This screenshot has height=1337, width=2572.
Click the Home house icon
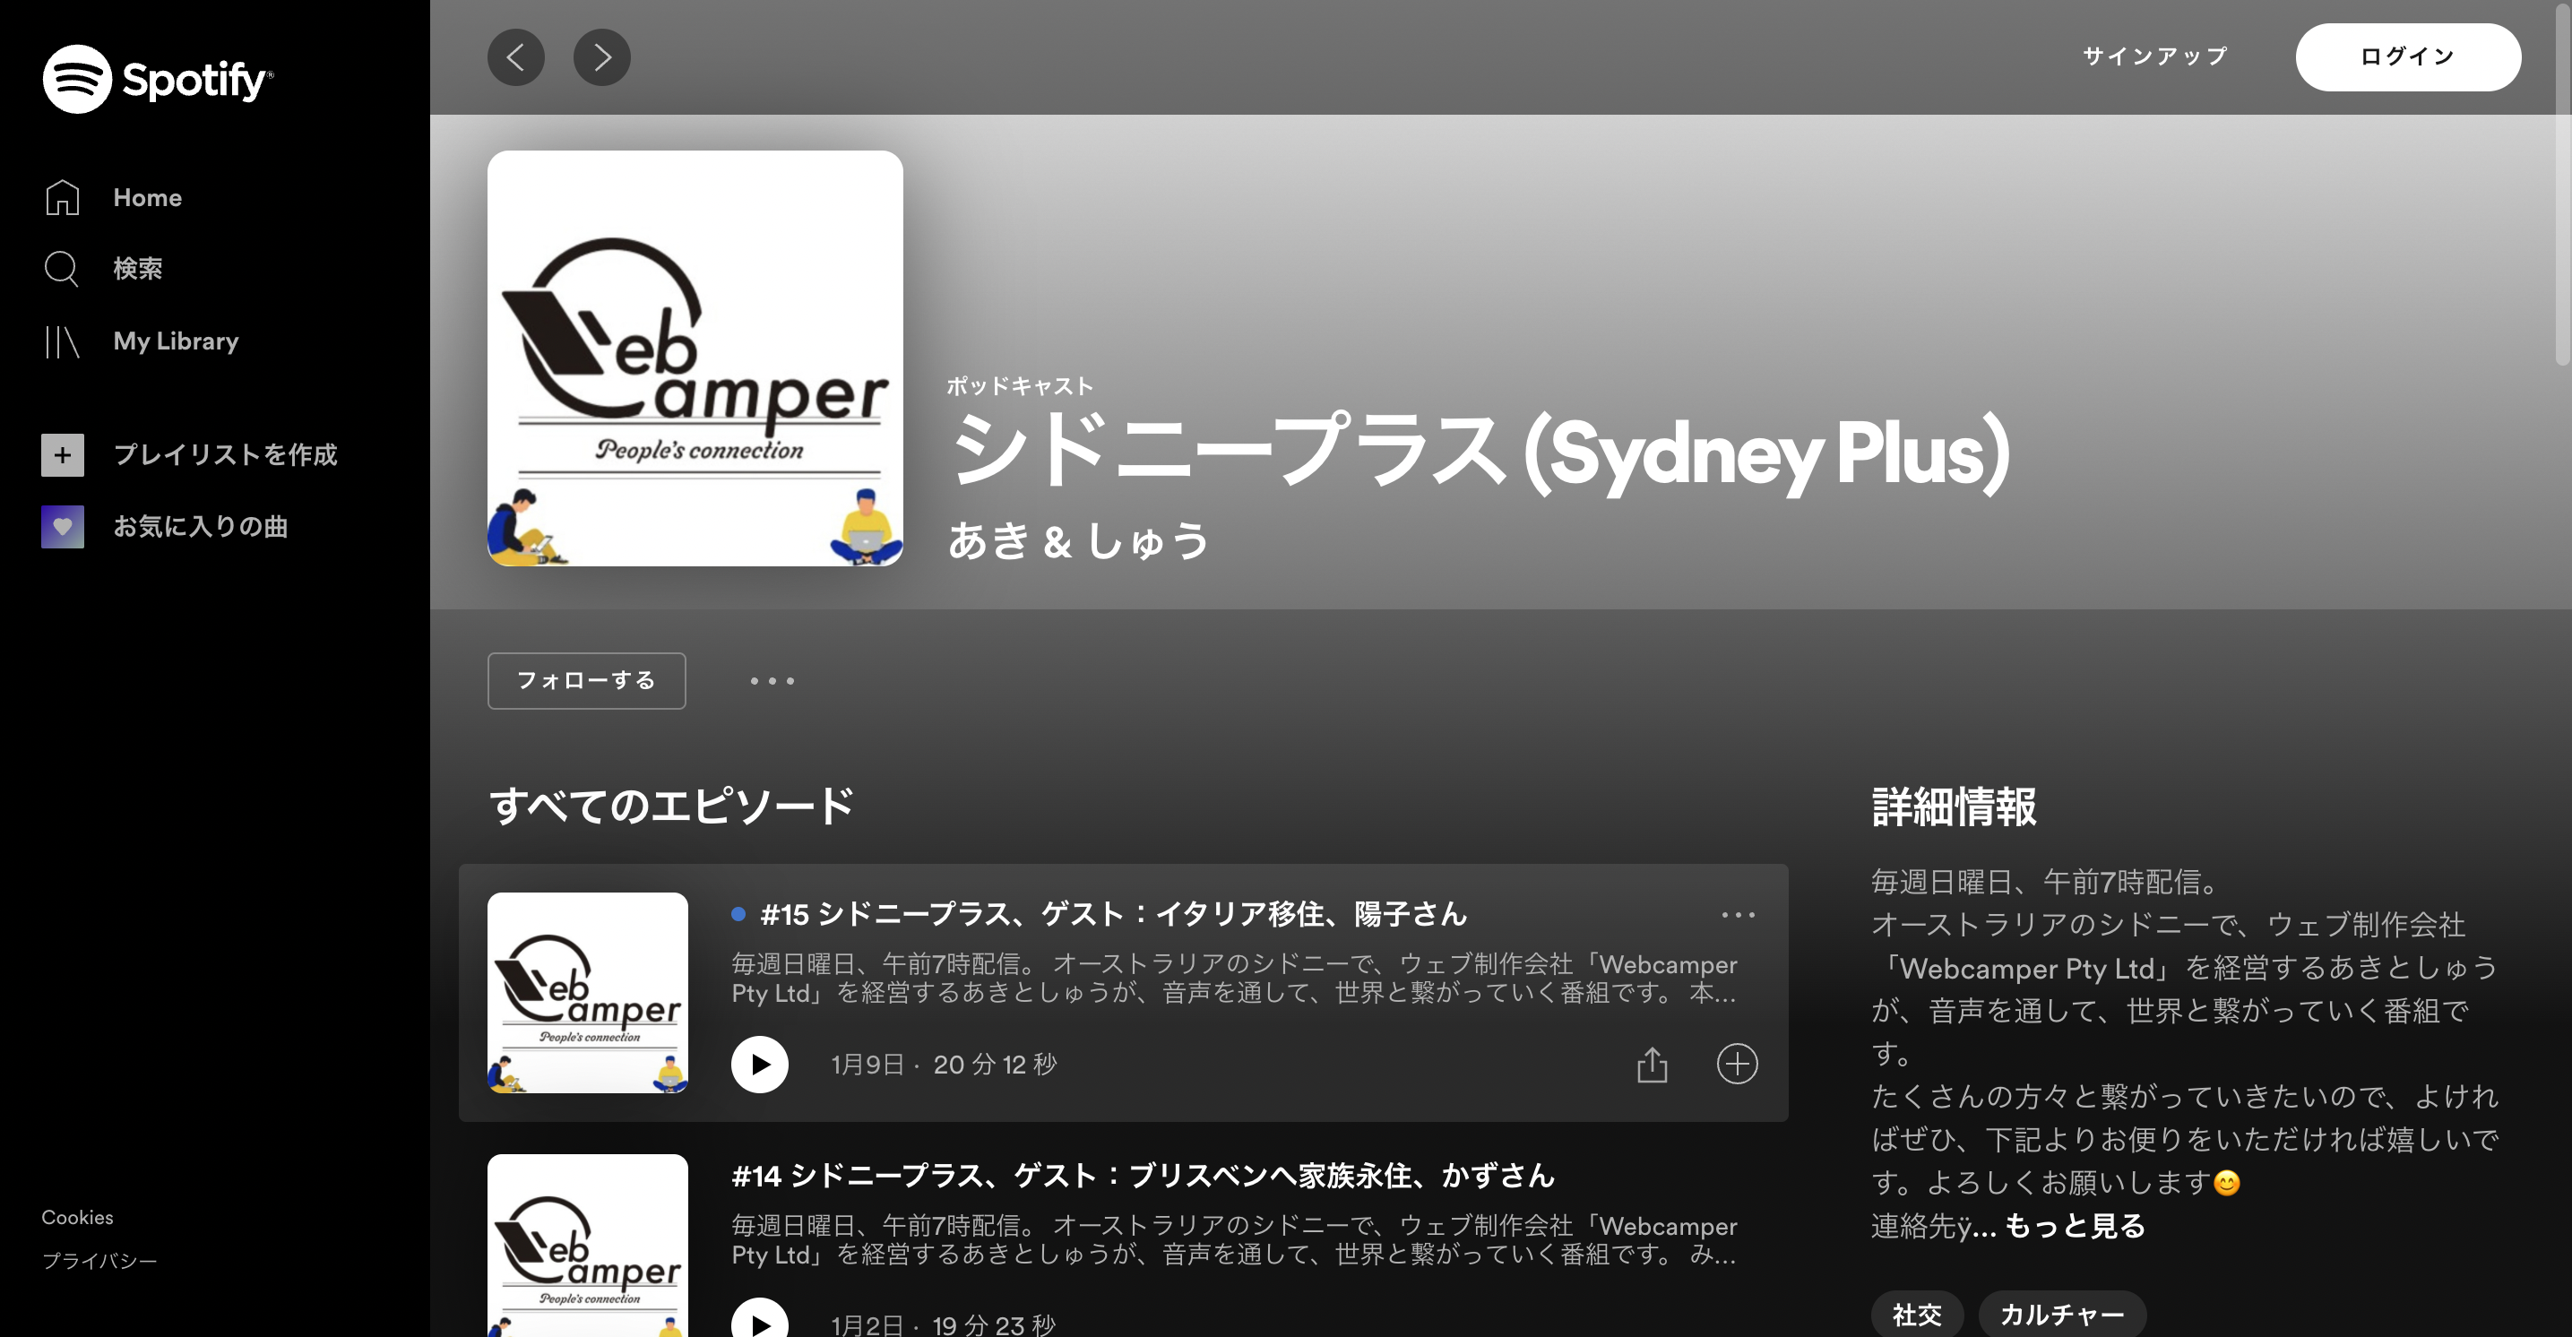(62, 198)
